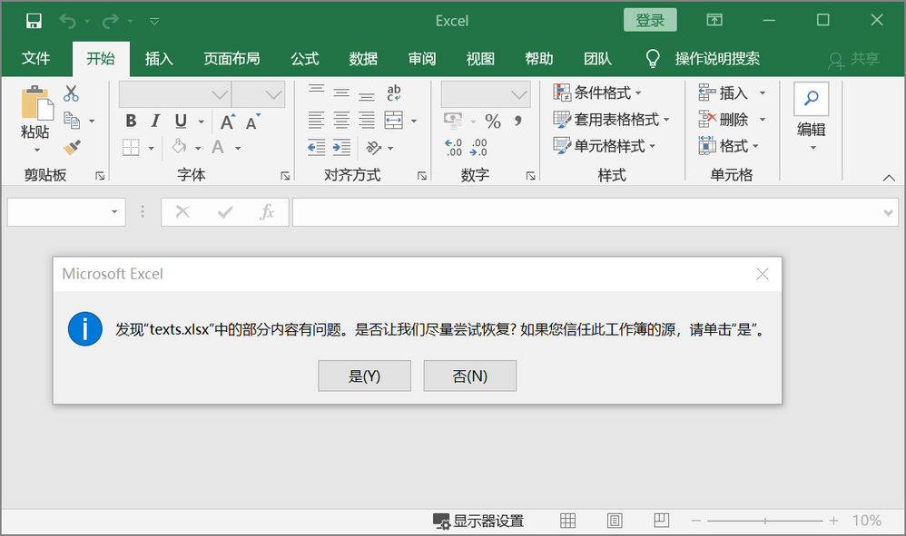
Task: Click Middle Align icon
Action: [x=341, y=93]
